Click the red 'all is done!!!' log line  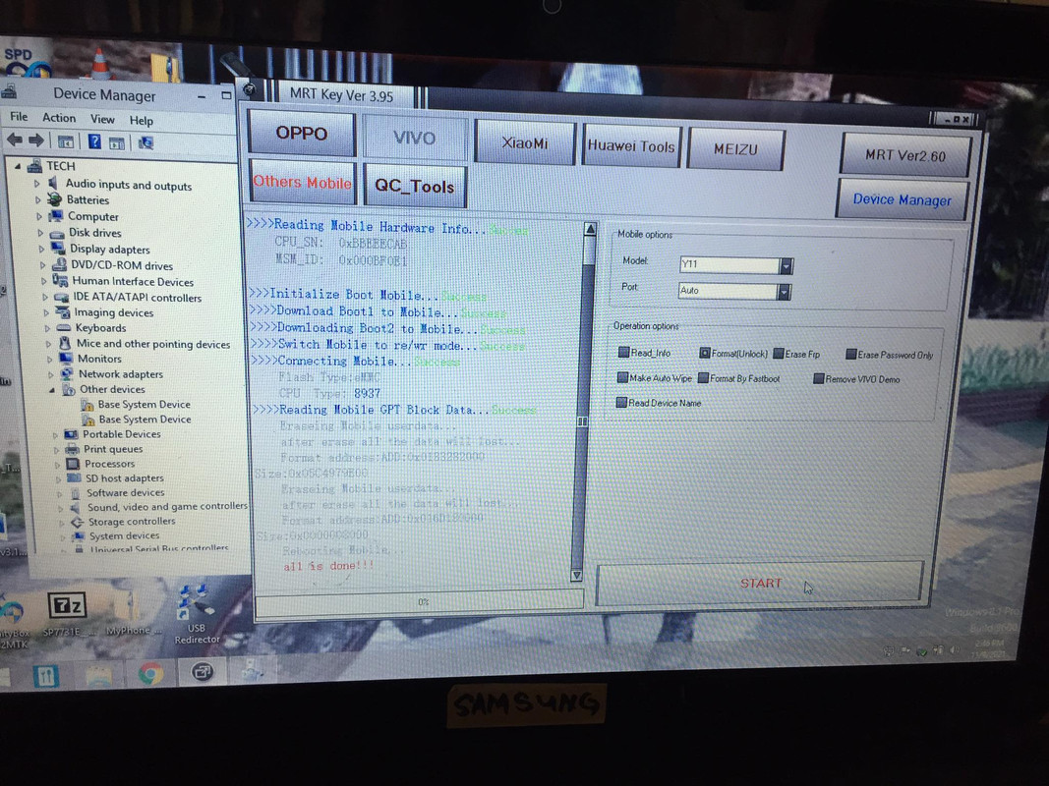328,566
